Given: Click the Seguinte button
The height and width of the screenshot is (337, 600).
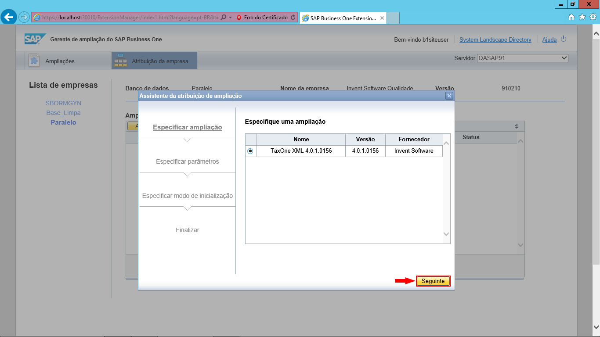Looking at the screenshot, I should coord(433,281).
